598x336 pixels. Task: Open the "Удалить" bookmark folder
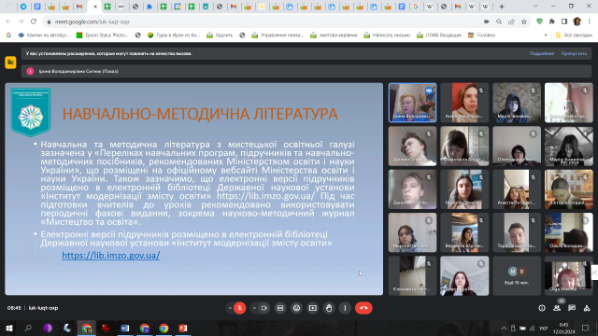pos(220,35)
